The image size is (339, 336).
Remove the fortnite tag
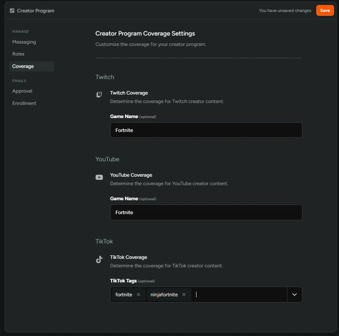pos(139,295)
